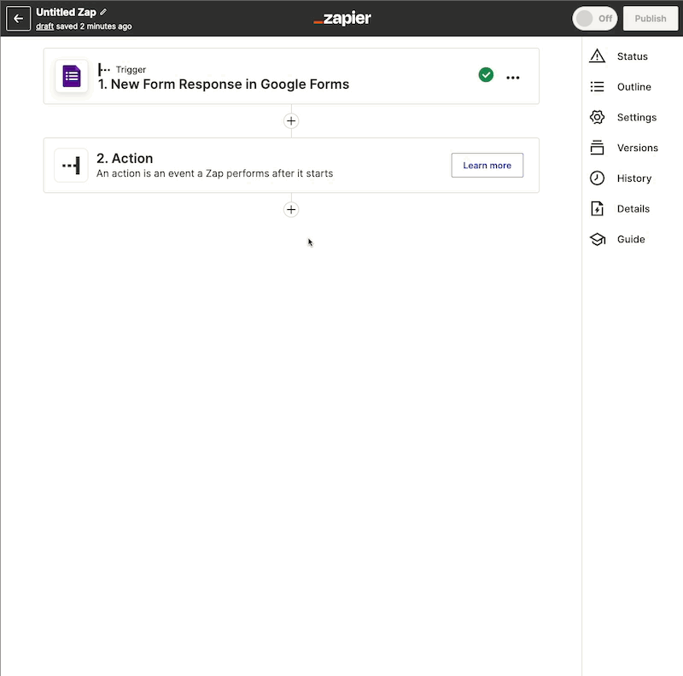
Task: Click the History clock icon
Action: click(x=597, y=178)
